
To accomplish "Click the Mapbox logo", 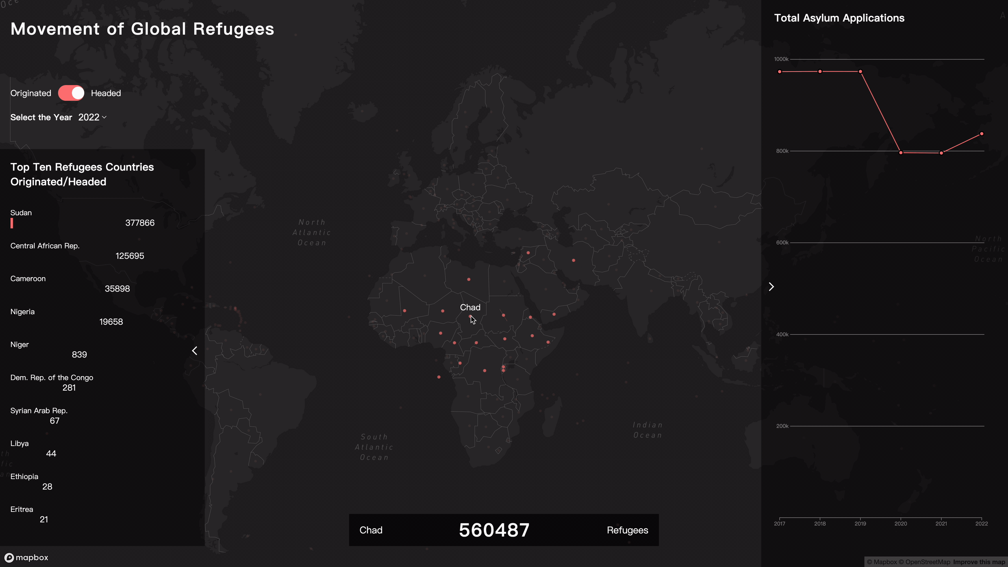I will pos(26,558).
